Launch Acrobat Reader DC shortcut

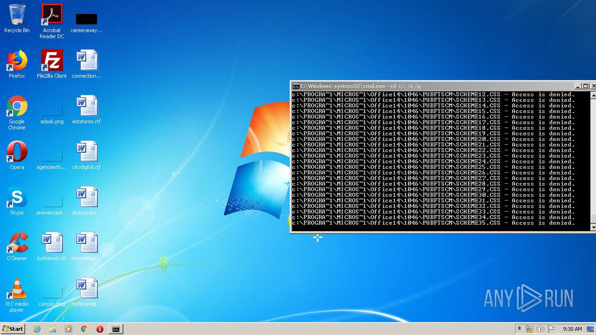point(52,21)
